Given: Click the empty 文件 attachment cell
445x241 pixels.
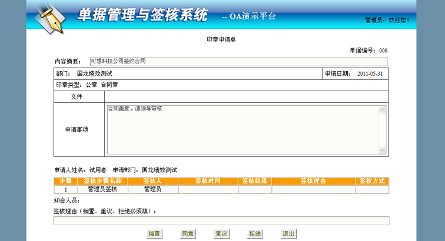Looking at the screenshot, I should point(246,96).
